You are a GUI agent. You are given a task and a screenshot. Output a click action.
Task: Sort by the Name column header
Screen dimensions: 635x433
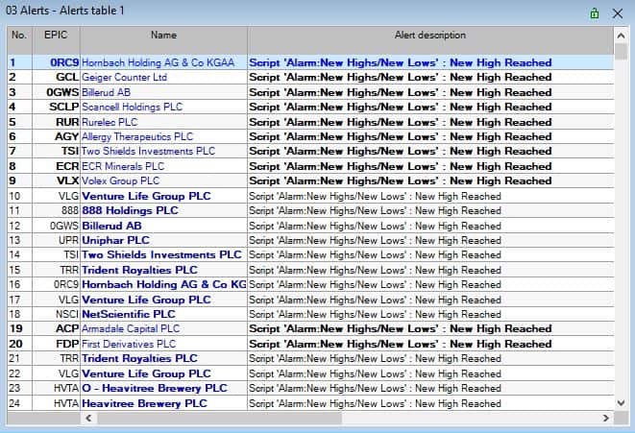[x=163, y=36]
